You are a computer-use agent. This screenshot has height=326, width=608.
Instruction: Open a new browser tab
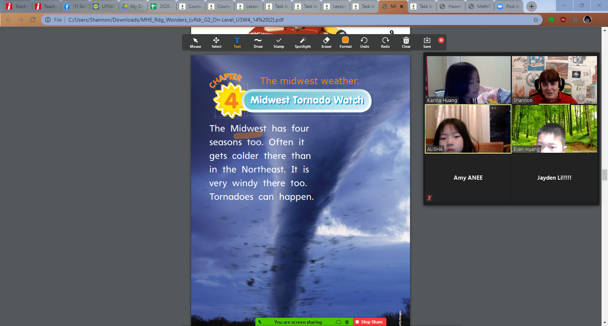tap(532, 6)
